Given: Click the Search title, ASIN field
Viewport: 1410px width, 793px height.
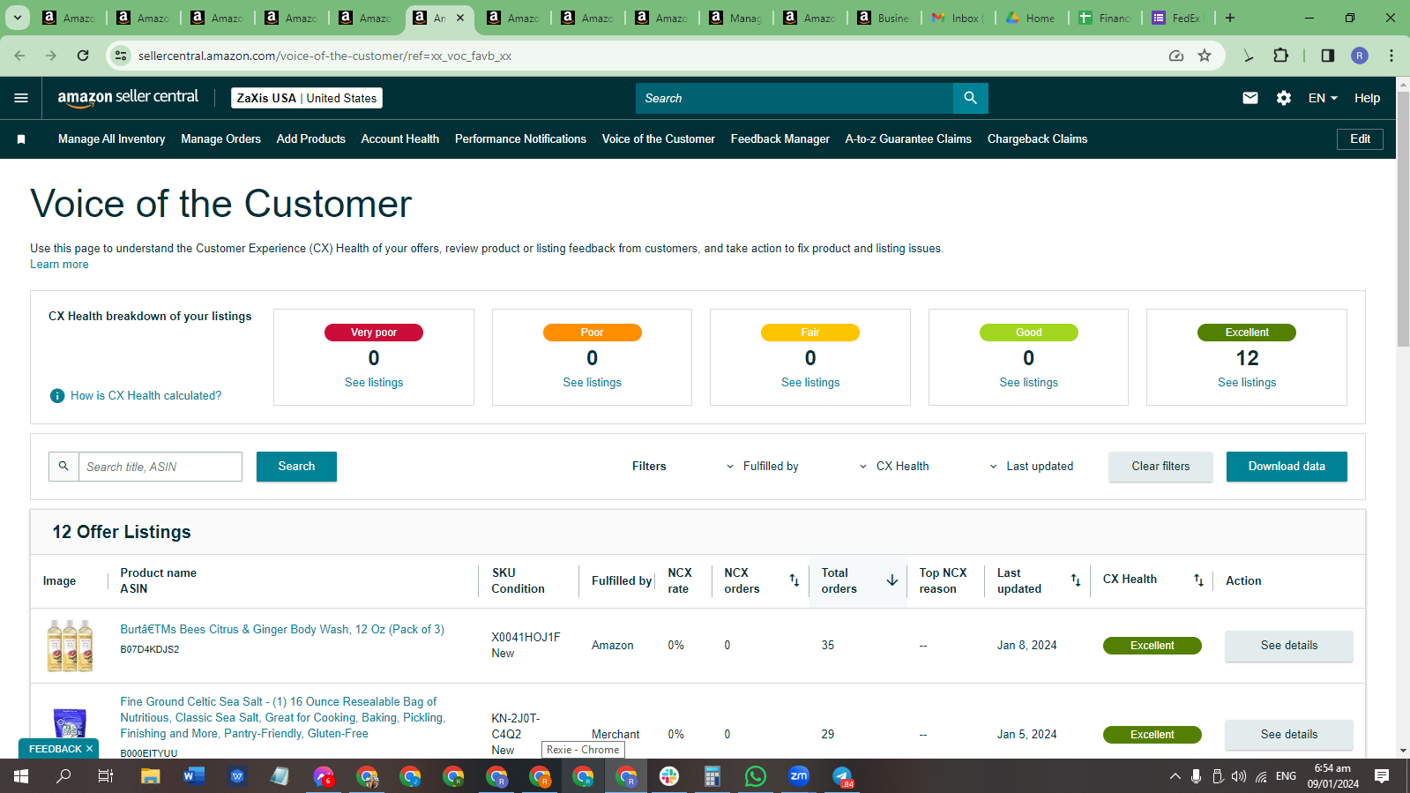Looking at the screenshot, I should [x=160, y=467].
